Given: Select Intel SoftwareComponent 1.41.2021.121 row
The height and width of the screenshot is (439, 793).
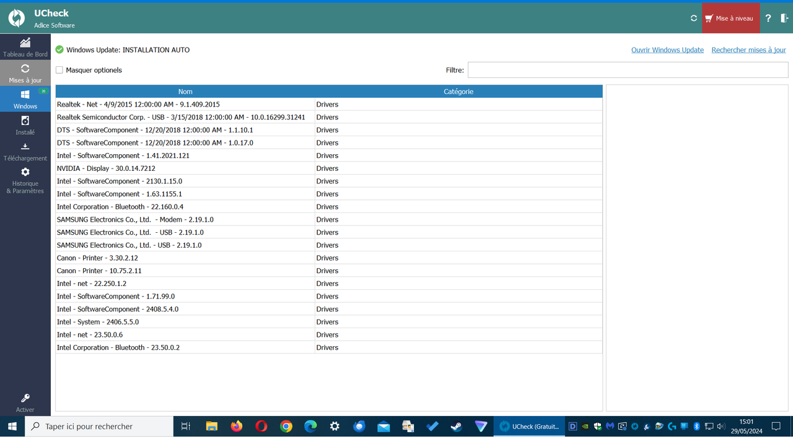Looking at the screenshot, I should pyautogui.click(x=329, y=155).
